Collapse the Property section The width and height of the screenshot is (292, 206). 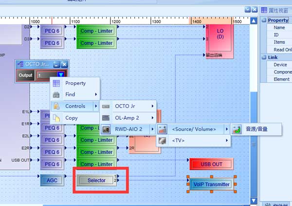point(264,20)
